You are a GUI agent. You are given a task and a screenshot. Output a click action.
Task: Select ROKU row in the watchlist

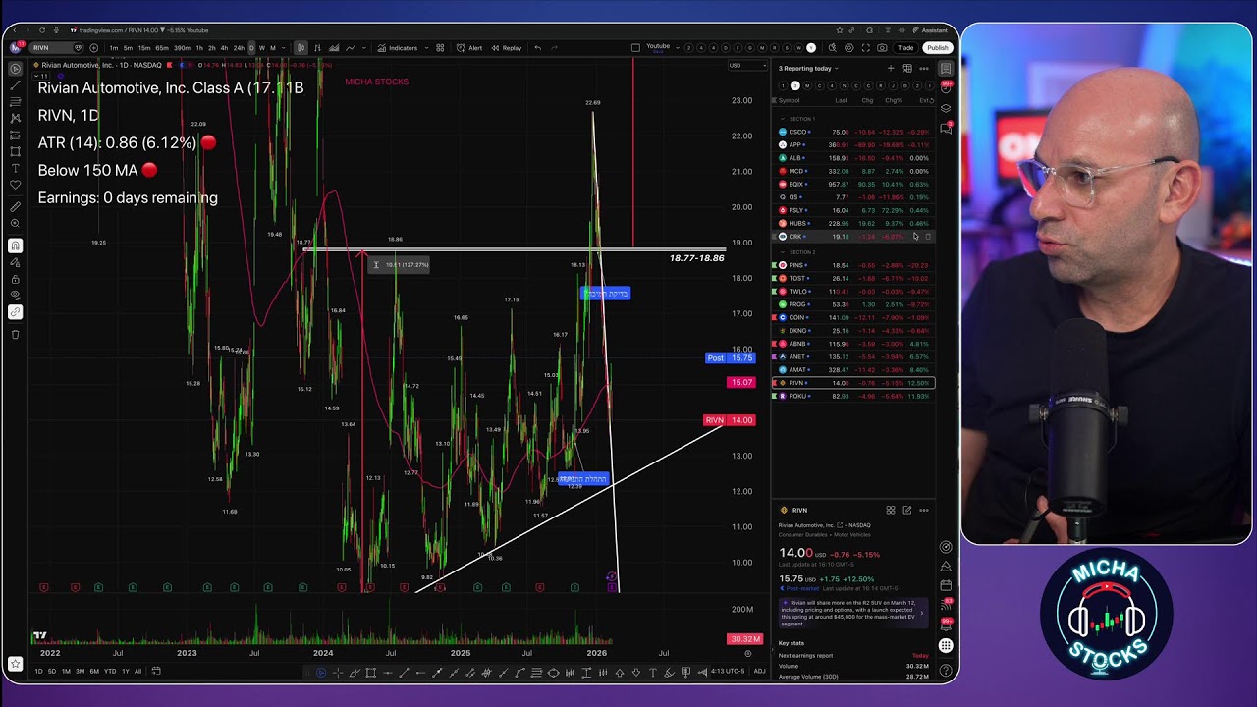click(853, 396)
